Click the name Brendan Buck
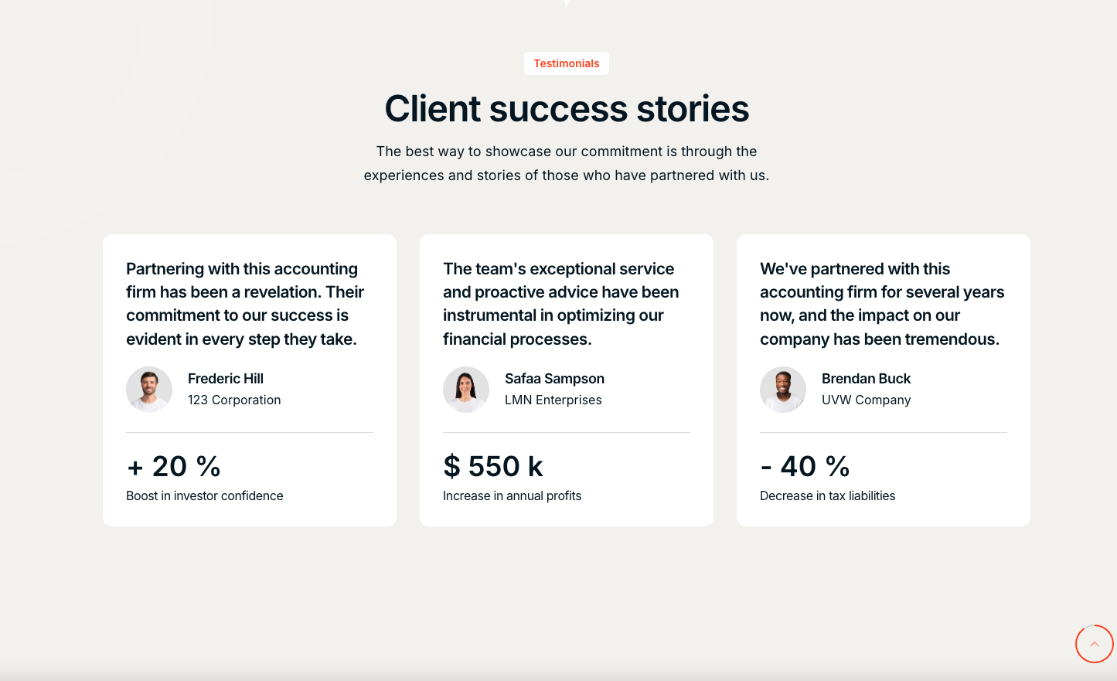This screenshot has height=681, width=1117. [x=866, y=379]
